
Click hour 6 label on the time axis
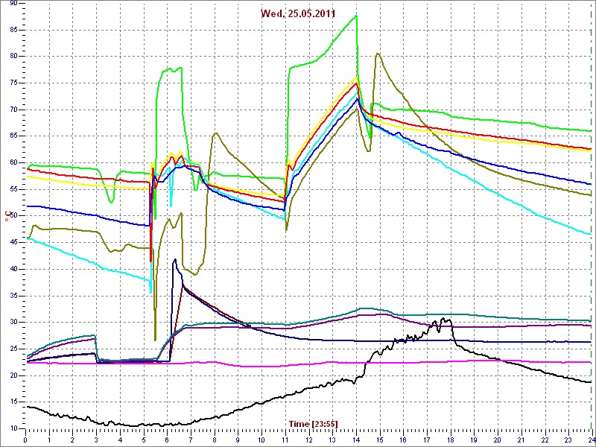pos(167,440)
